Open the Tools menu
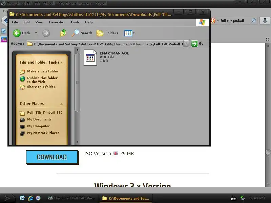Image resolution: width=271 pixels, height=203 pixels. pyautogui.click(x=75, y=22)
